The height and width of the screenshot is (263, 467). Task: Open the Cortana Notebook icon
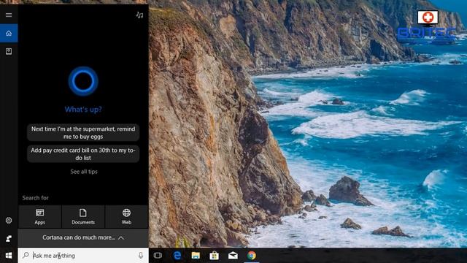tap(9, 51)
